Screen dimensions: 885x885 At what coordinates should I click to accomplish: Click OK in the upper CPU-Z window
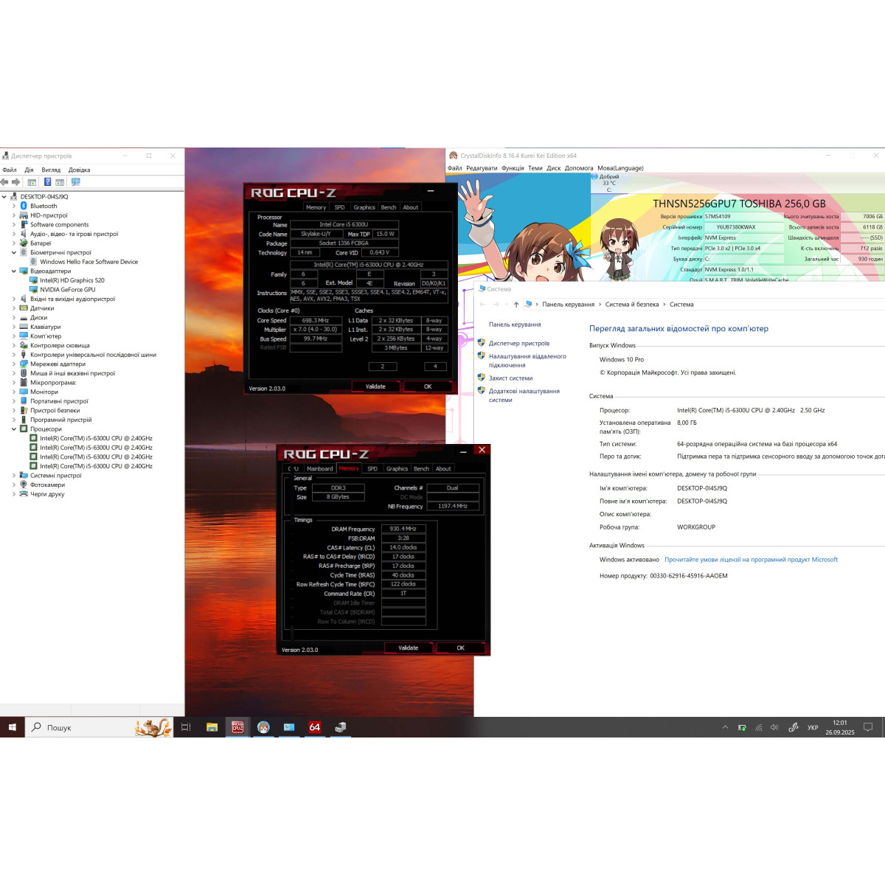pos(428,386)
